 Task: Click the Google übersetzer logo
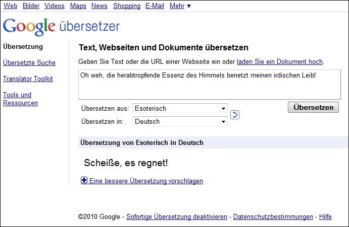point(61,26)
